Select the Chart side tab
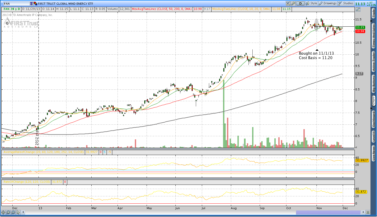Image resolution: width=377 pixels, height=217 pixels. tap(374, 101)
